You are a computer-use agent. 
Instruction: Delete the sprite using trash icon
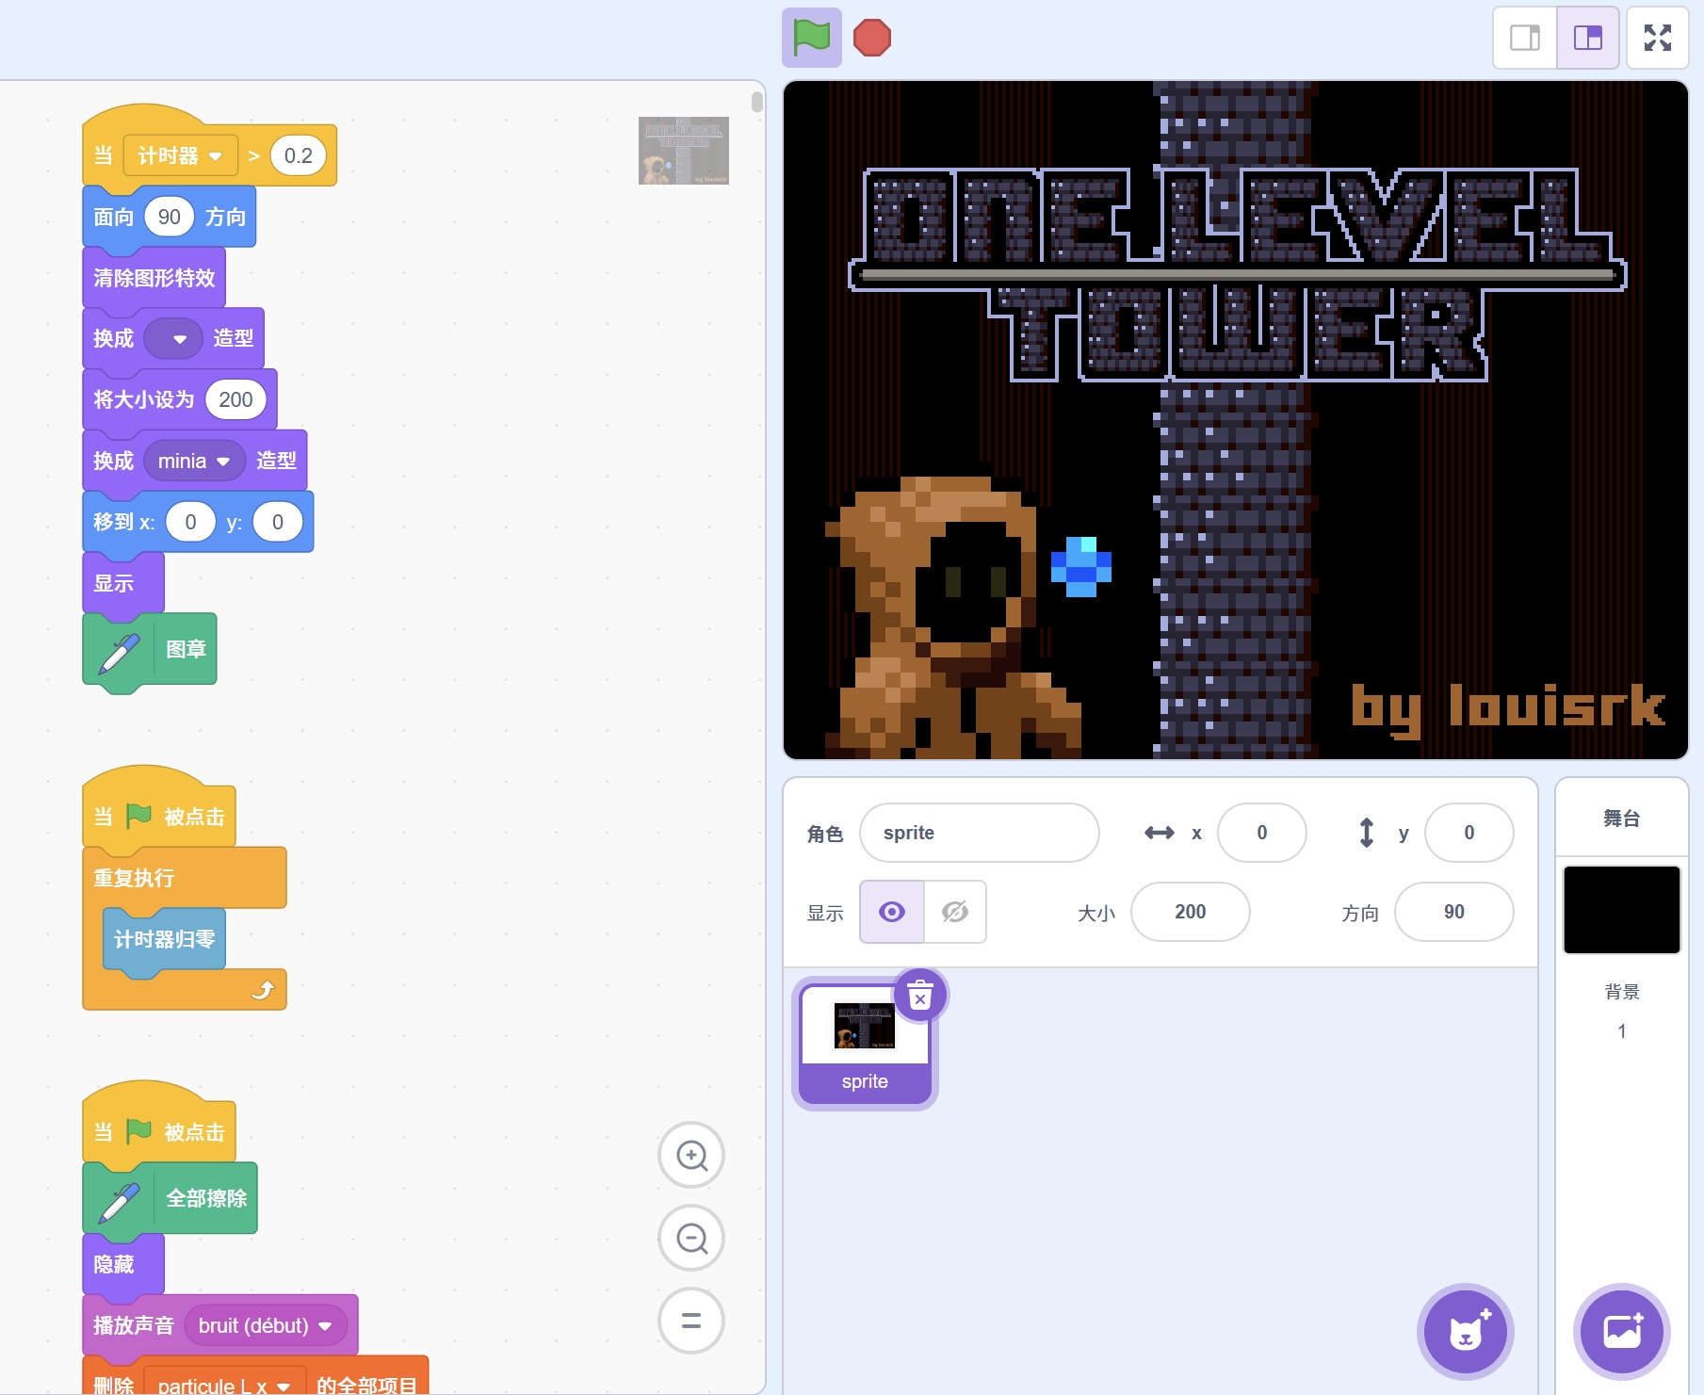point(920,996)
